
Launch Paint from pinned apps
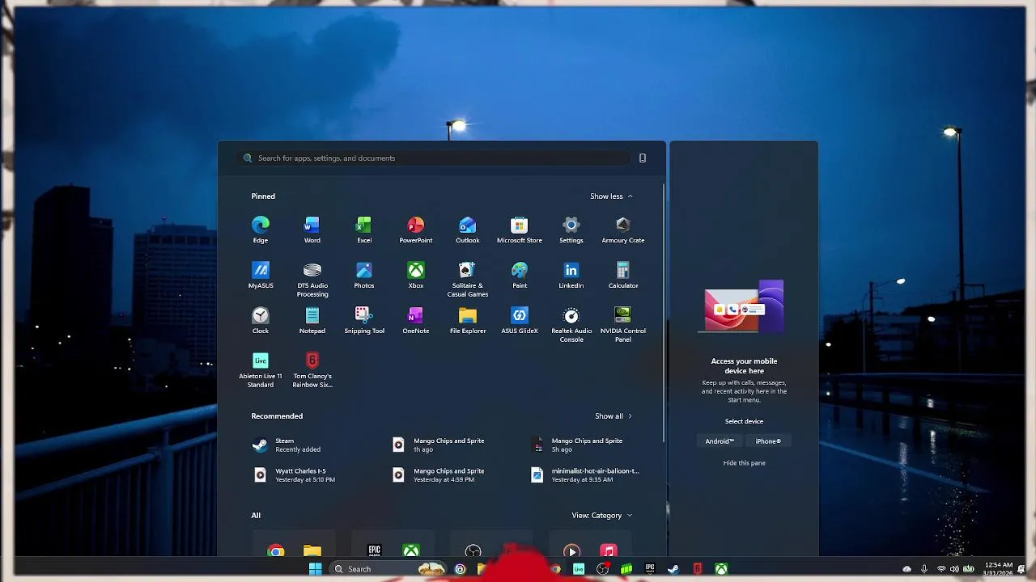point(520,275)
